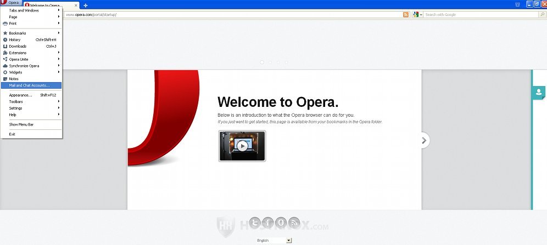
Task: Click the Downloads icon in the menu
Action: click(5, 46)
